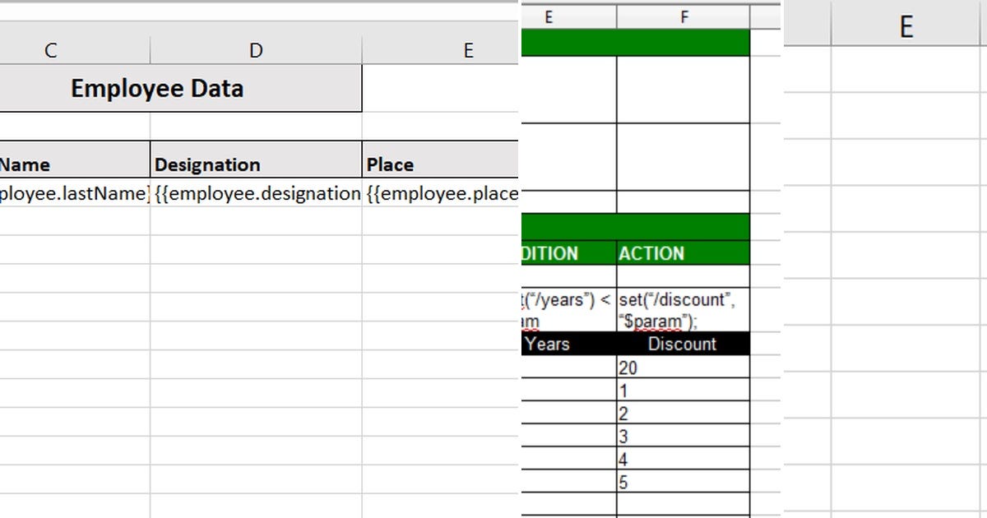
Task: Select column header C
Action: click(x=50, y=49)
